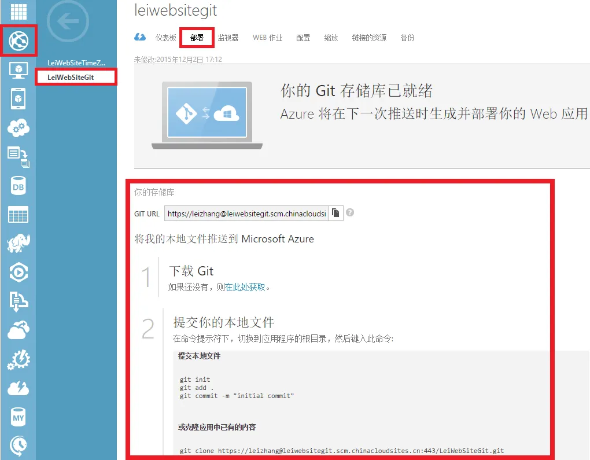Click inside the GIT URL text field
590x460 pixels.
(x=246, y=214)
